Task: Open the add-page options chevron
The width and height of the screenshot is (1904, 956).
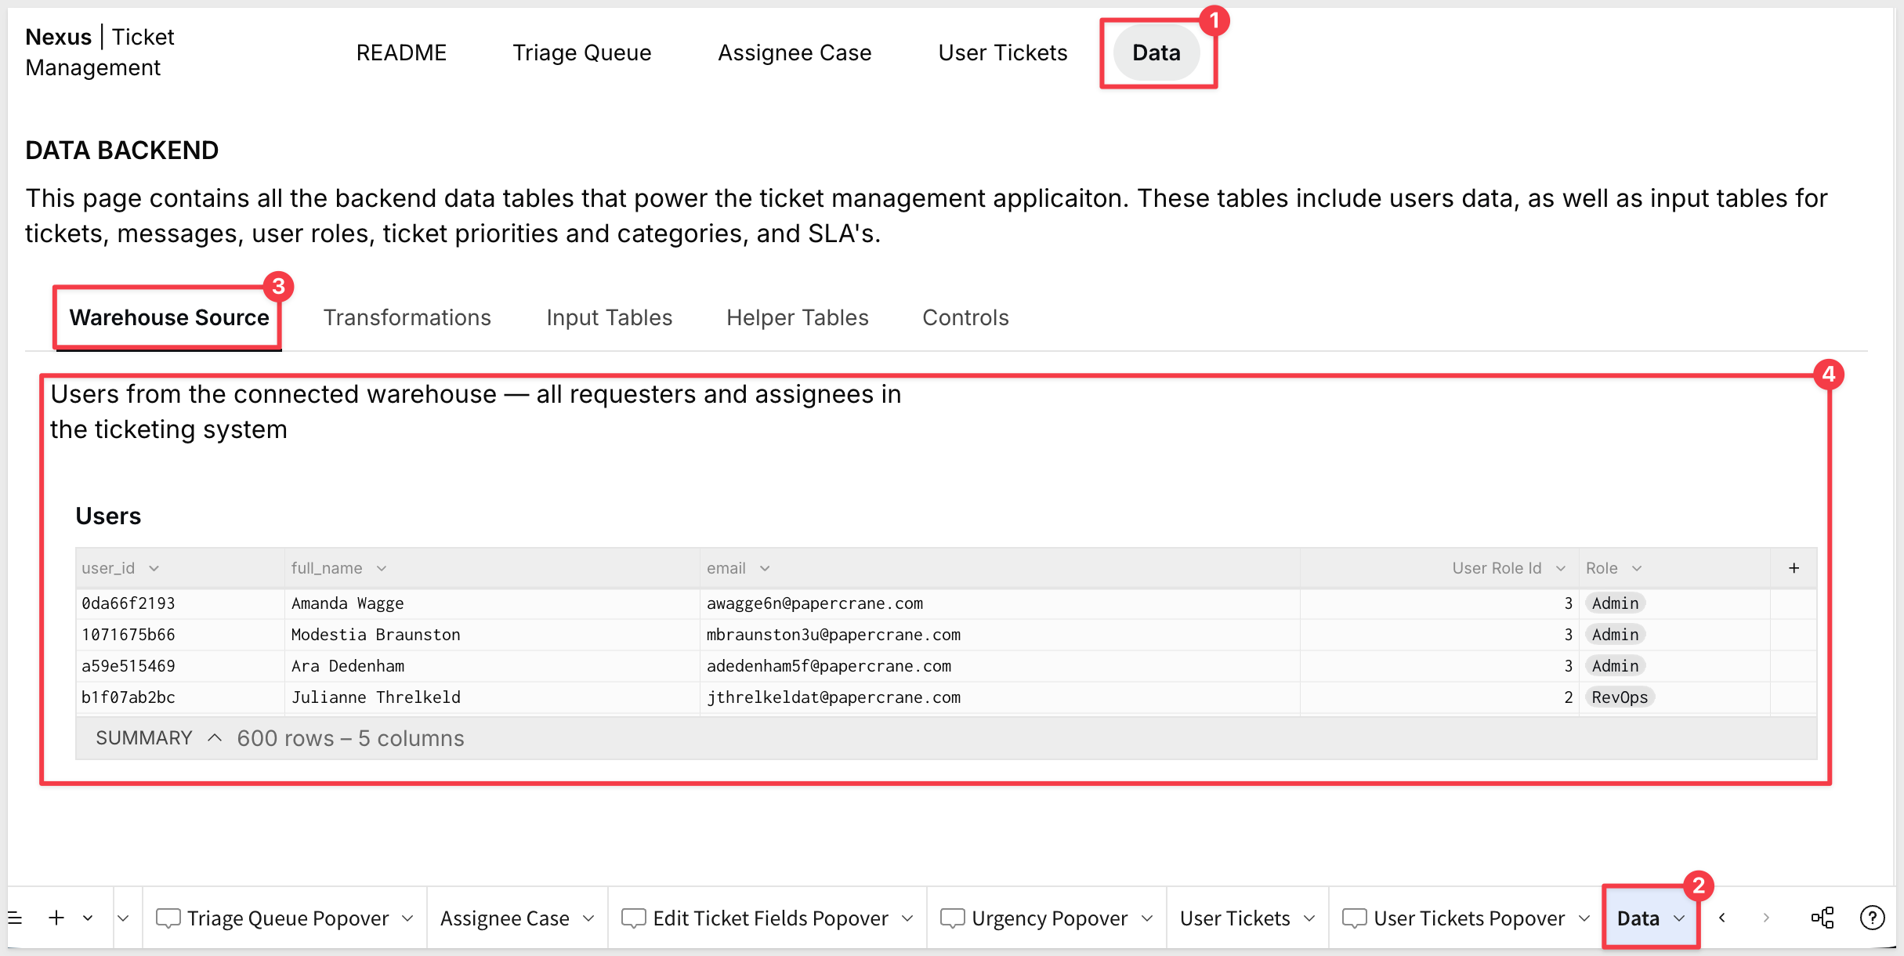Action: click(x=88, y=918)
